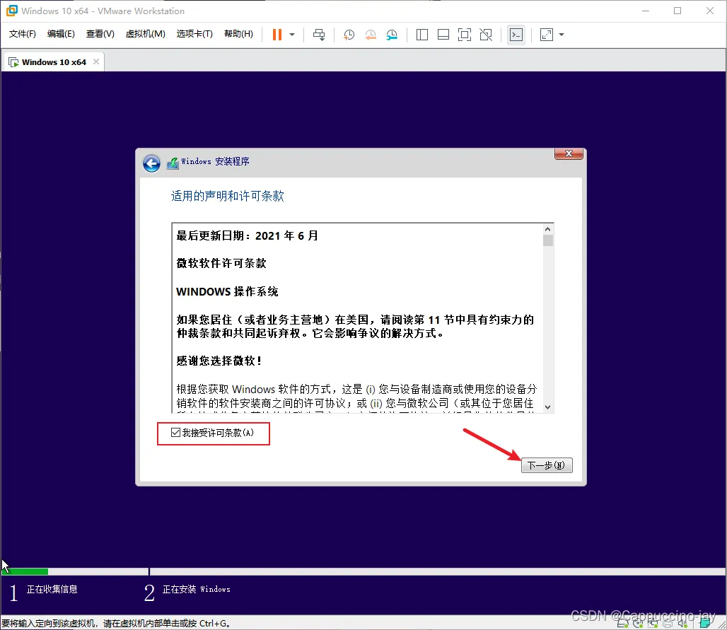Send Ctrl+Alt+Del to the virtual machine
Screen dimensions: 727x630
click(319, 35)
